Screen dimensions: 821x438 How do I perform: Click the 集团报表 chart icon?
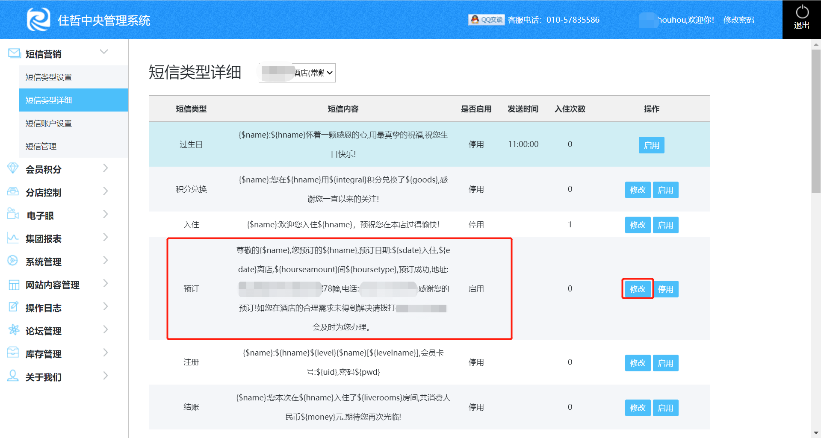click(x=13, y=238)
